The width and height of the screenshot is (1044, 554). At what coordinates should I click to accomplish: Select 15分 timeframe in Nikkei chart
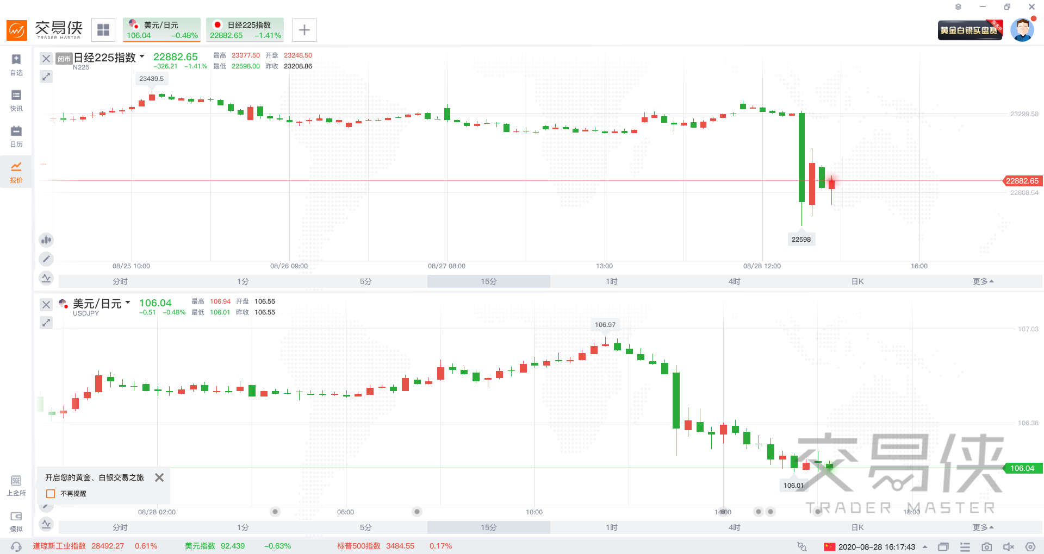[489, 281]
